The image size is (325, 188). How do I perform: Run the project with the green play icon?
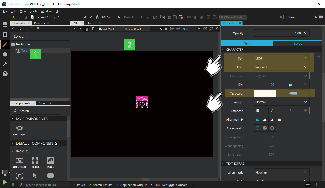click(x=5, y=182)
